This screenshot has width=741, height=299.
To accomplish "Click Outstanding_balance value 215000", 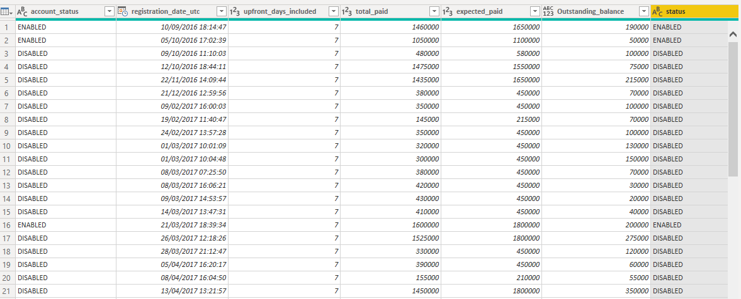I will coord(636,80).
